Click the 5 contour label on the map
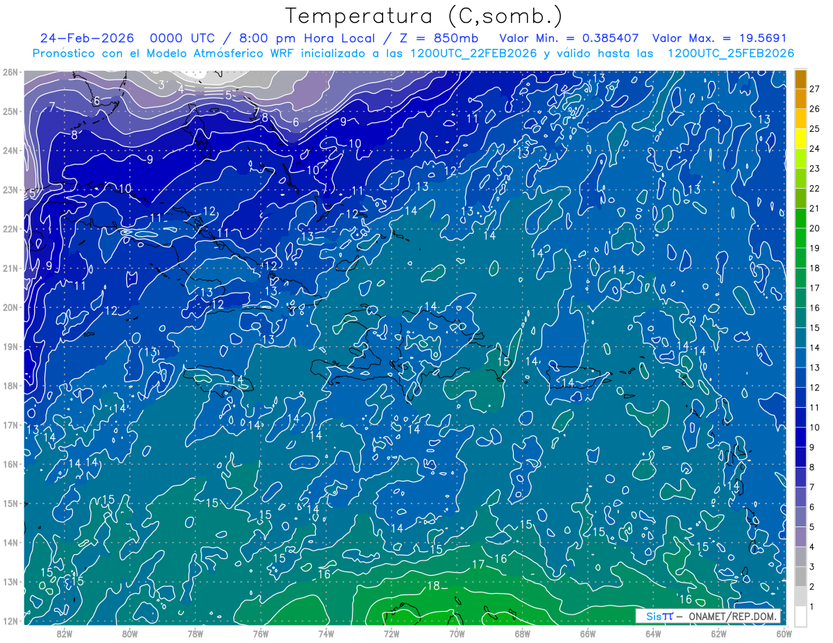This screenshot has height=643, width=833. point(228,96)
